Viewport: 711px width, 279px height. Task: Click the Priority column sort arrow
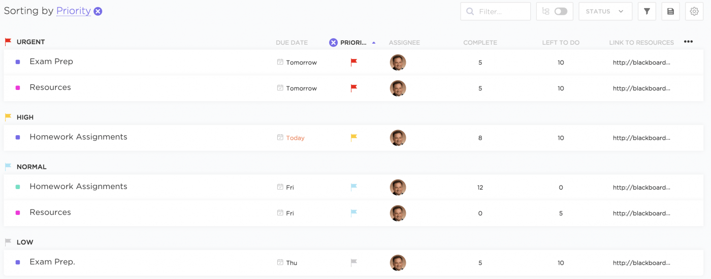coord(374,43)
